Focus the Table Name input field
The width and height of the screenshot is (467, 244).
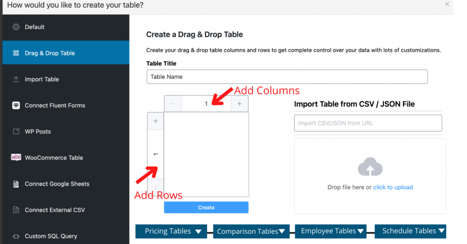click(287, 76)
